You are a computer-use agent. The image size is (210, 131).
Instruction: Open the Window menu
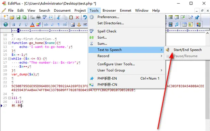tap(142, 10)
